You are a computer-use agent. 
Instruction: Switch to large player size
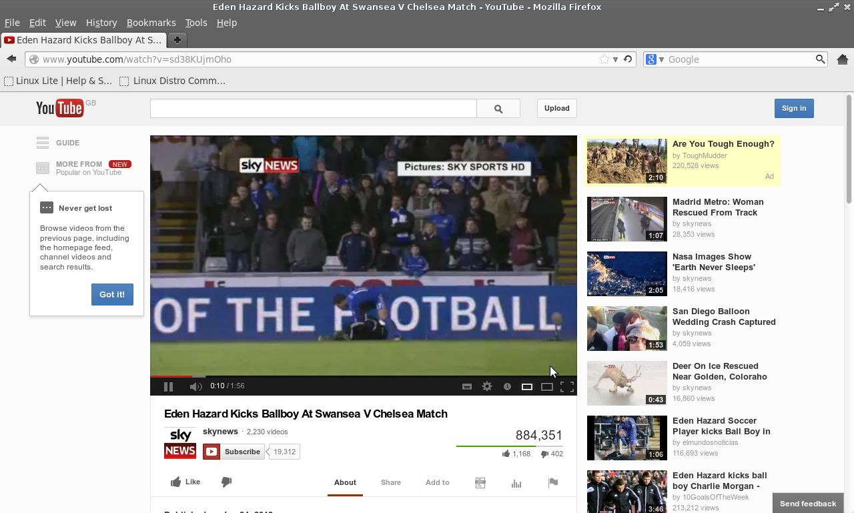tap(547, 386)
